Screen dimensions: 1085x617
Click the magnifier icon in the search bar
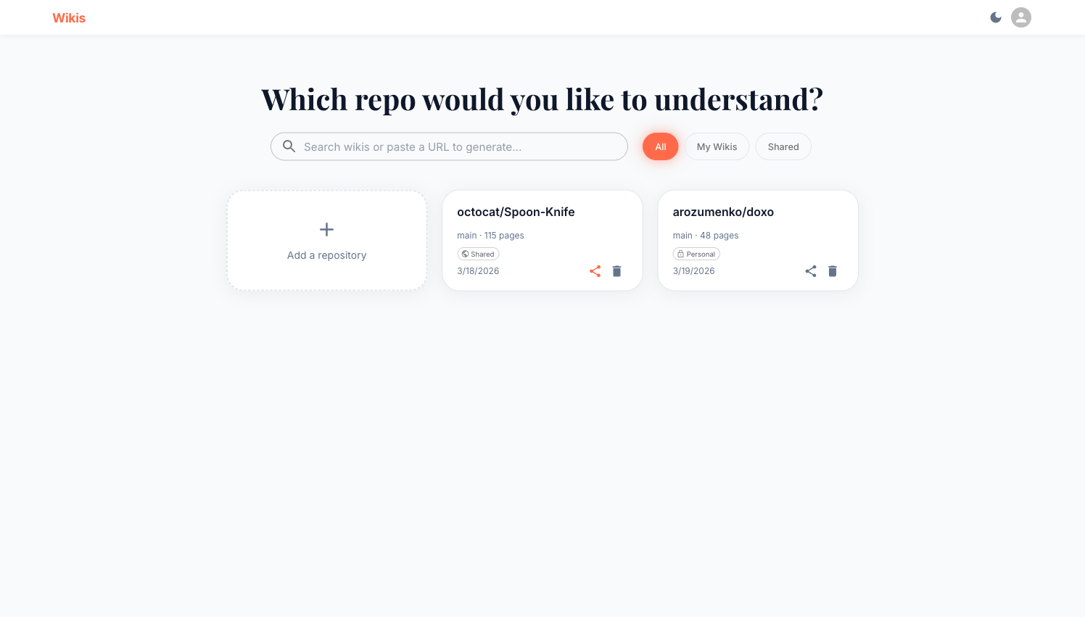click(x=289, y=146)
